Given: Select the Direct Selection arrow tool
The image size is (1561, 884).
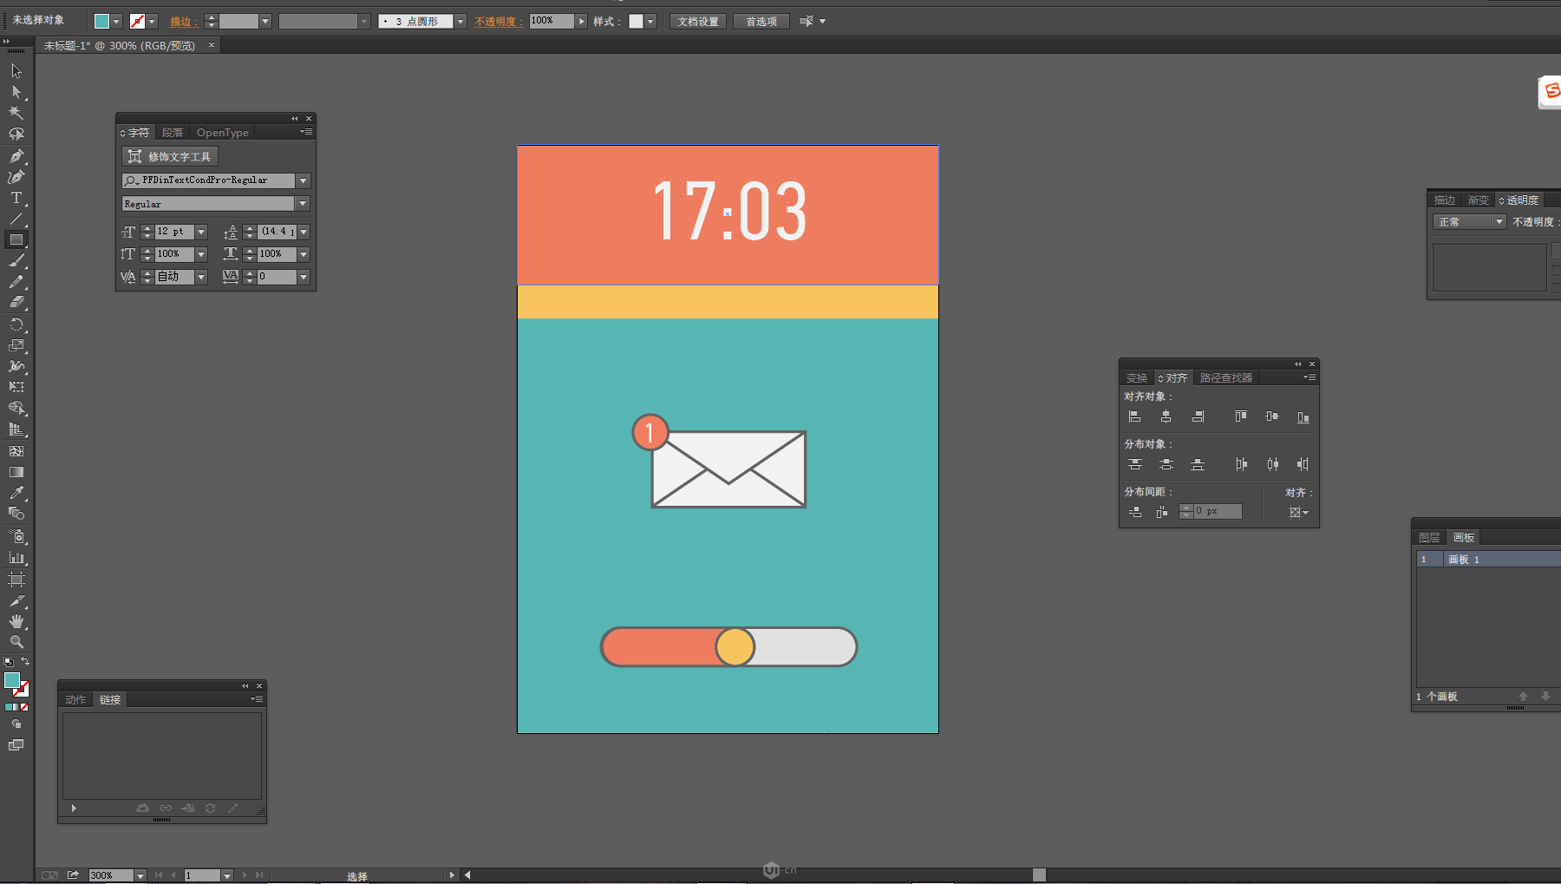Looking at the screenshot, I should [16, 92].
